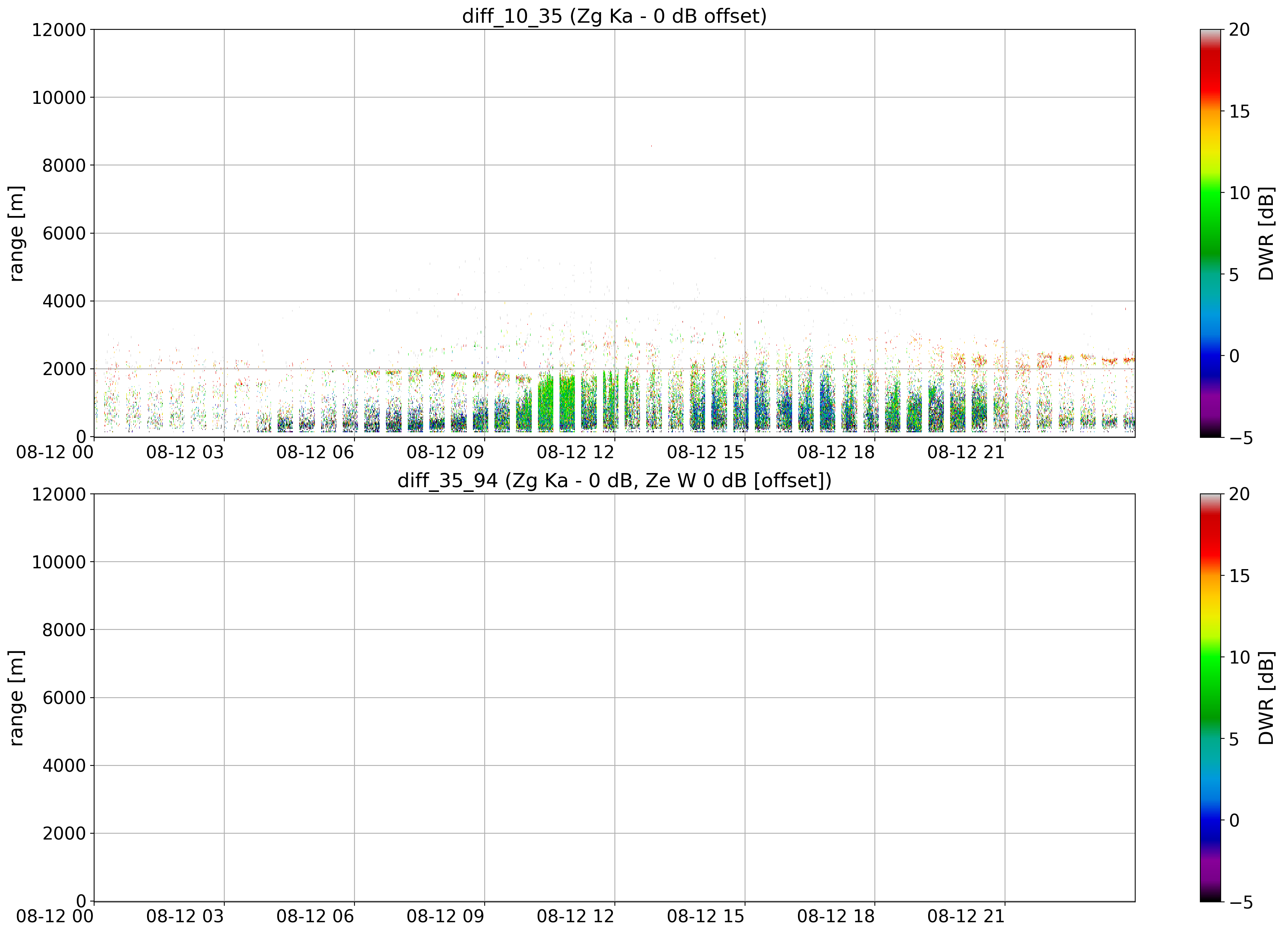Click the "08-12 12" time tick under the bottom plot
This screenshot has height=934, width=1285.
coord(576,917)
